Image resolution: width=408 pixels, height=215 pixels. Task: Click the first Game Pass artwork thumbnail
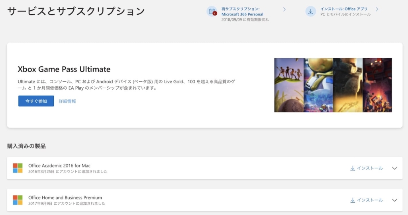point(289,85)
